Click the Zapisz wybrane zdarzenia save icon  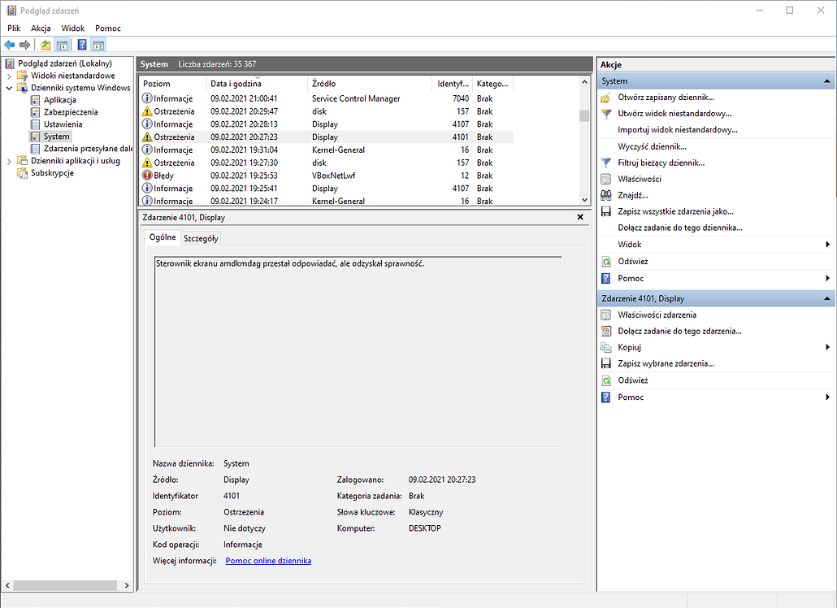606,363
